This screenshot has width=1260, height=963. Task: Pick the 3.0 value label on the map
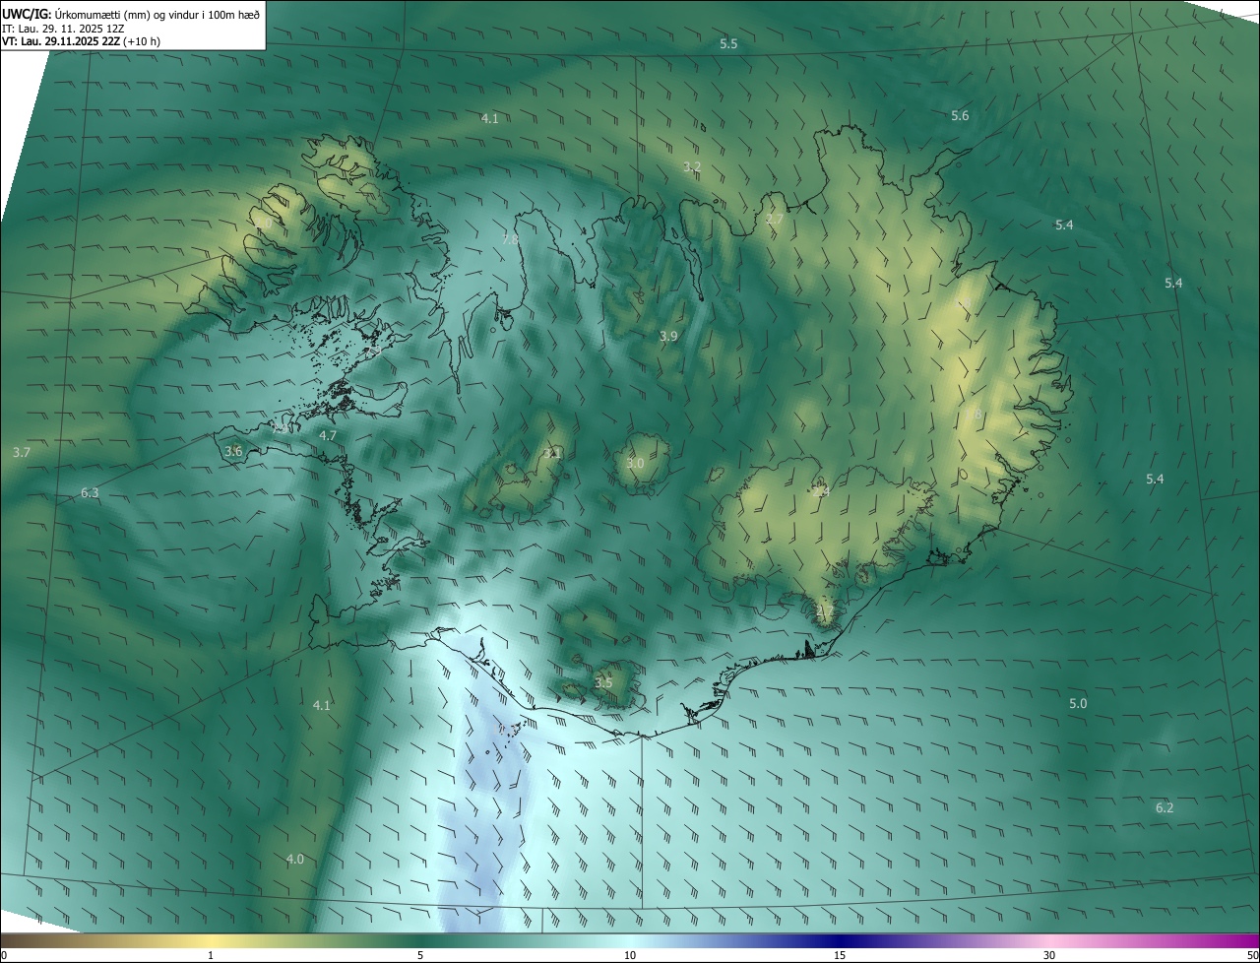click(635, 464)
